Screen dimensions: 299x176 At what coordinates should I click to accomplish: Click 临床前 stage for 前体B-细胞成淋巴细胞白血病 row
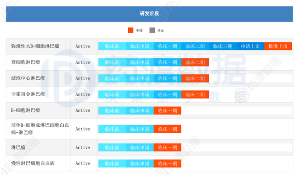(x=112, y=129)
